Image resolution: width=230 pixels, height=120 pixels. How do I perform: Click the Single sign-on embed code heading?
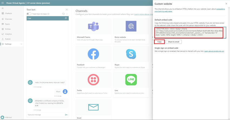(x=166, y=48)
